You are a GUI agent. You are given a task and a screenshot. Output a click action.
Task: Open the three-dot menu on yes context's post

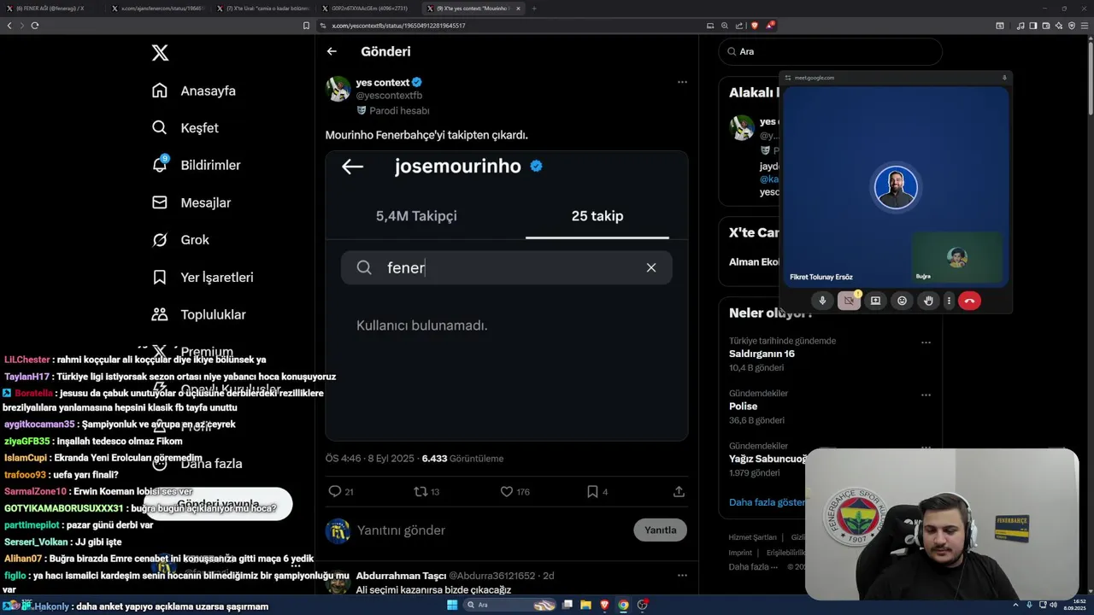[682, 82]
